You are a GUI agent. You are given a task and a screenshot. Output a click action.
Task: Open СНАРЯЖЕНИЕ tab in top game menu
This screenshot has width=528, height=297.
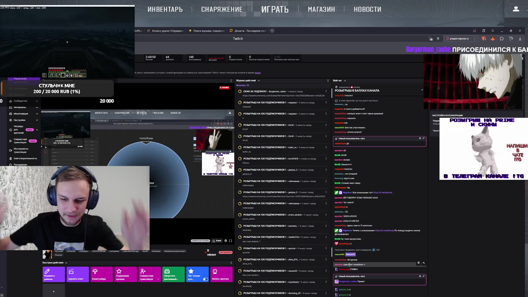pos(222,9)
